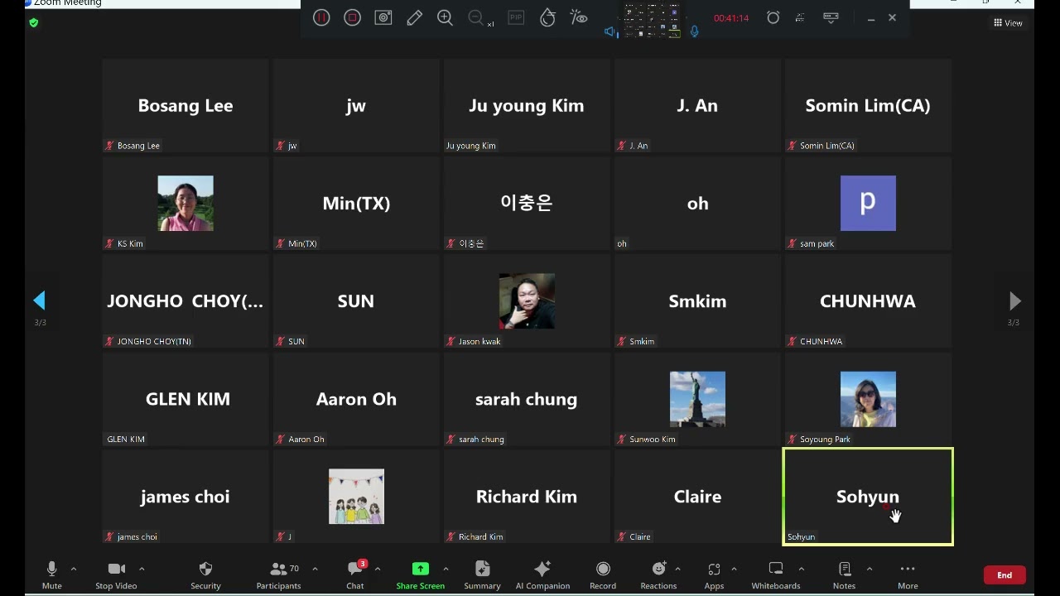Image resolution: width=1060 pixels, height=596 pixels.
Task: Click the 'Claire' tile name
Action: (x=697, y=497)
